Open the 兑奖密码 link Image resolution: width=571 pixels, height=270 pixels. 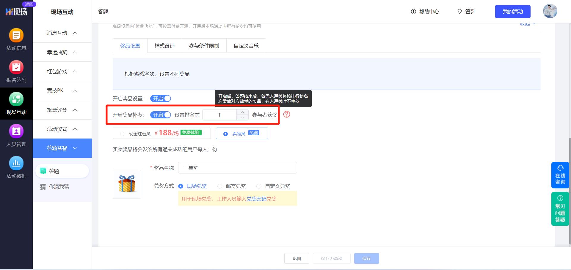pos(258,199)
